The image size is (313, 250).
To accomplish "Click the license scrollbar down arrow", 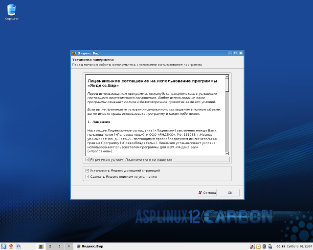I will [227, 153].
